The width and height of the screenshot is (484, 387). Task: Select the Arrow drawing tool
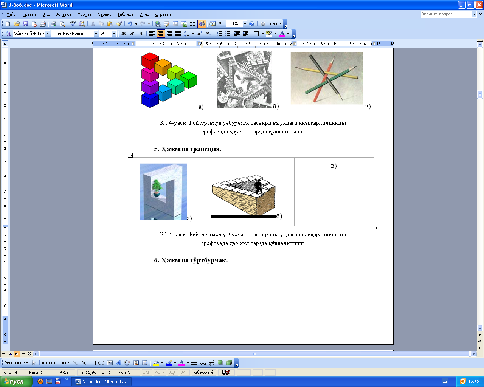tap(84, 363)
